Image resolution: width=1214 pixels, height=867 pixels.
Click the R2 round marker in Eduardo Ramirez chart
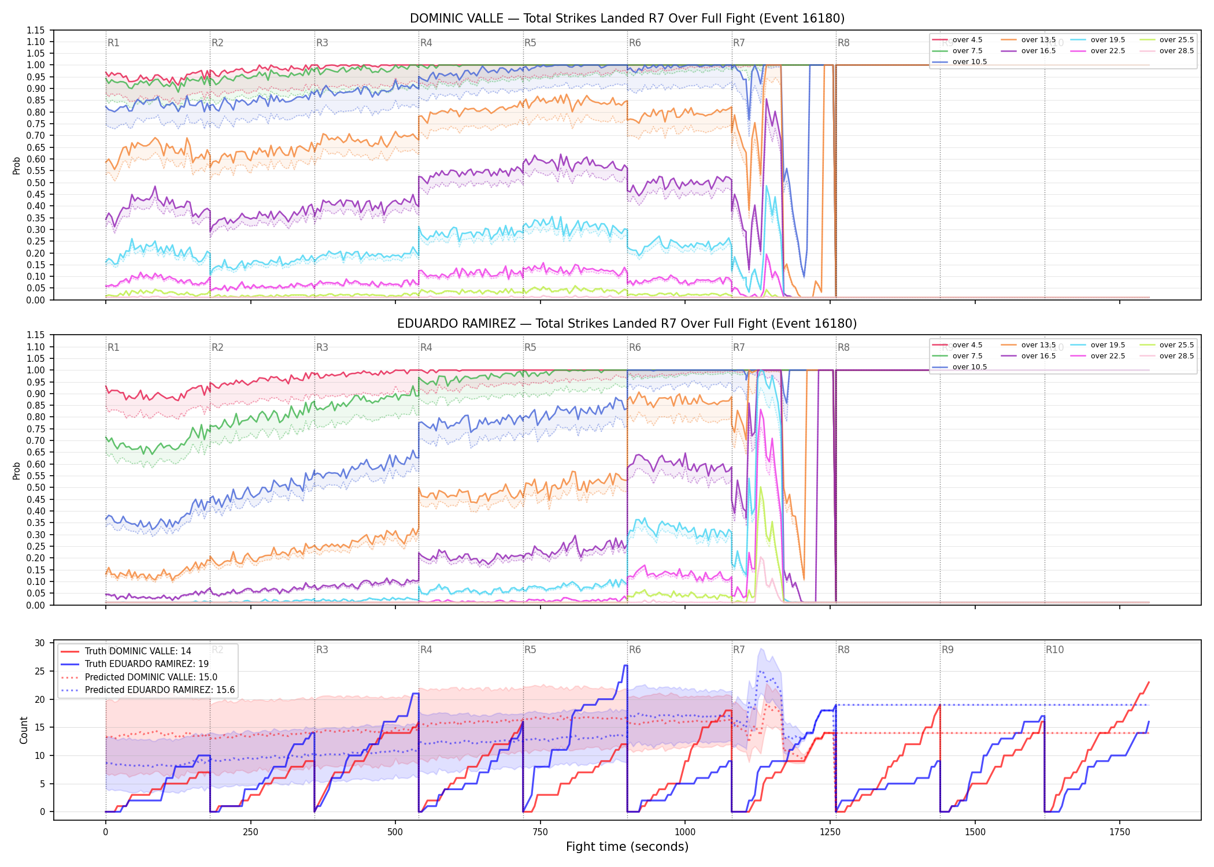pyautogui.click(x=217, y=347)
